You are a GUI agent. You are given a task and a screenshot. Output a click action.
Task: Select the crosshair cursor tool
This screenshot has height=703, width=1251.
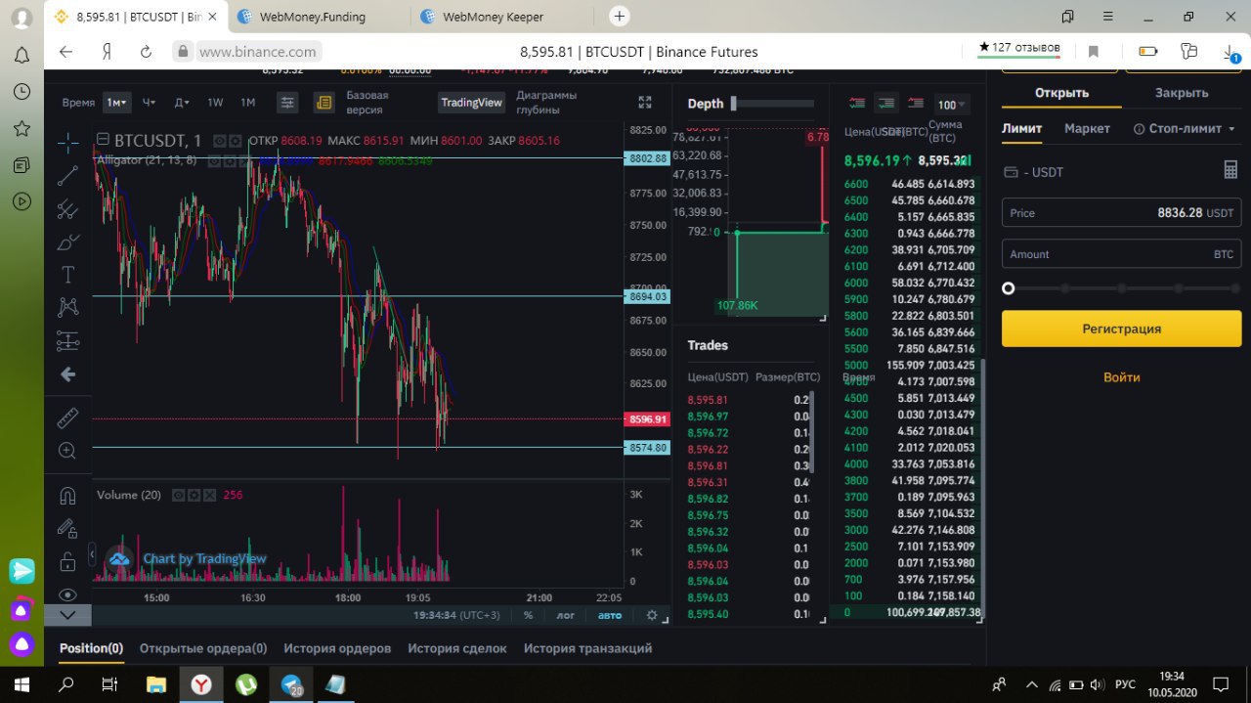click(x=67, y=143)
